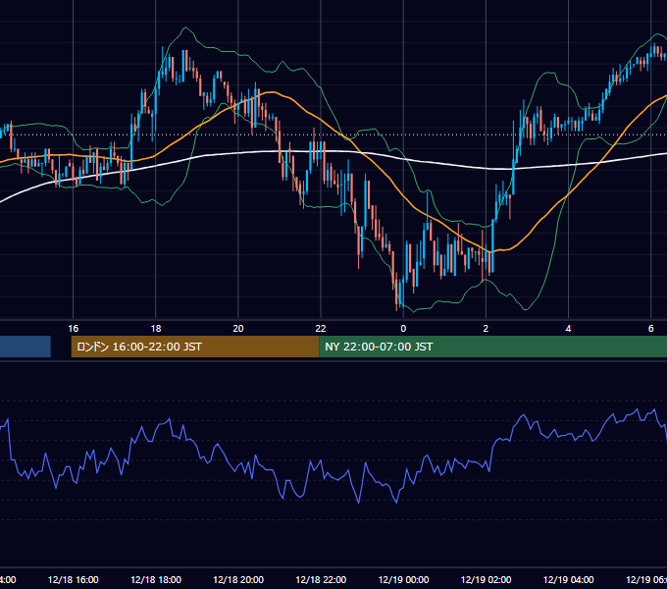Click the 12/19 04:00 date label
Image resolution: width=667 pixels, height=589 pixels.
point(568,579)
